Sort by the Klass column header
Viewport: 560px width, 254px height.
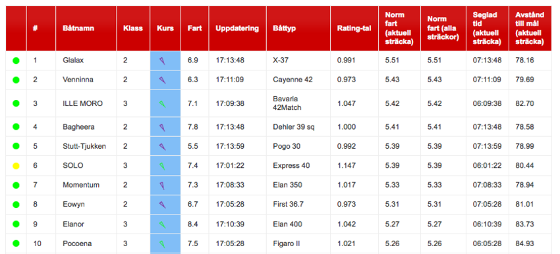[x=133, y=28]
